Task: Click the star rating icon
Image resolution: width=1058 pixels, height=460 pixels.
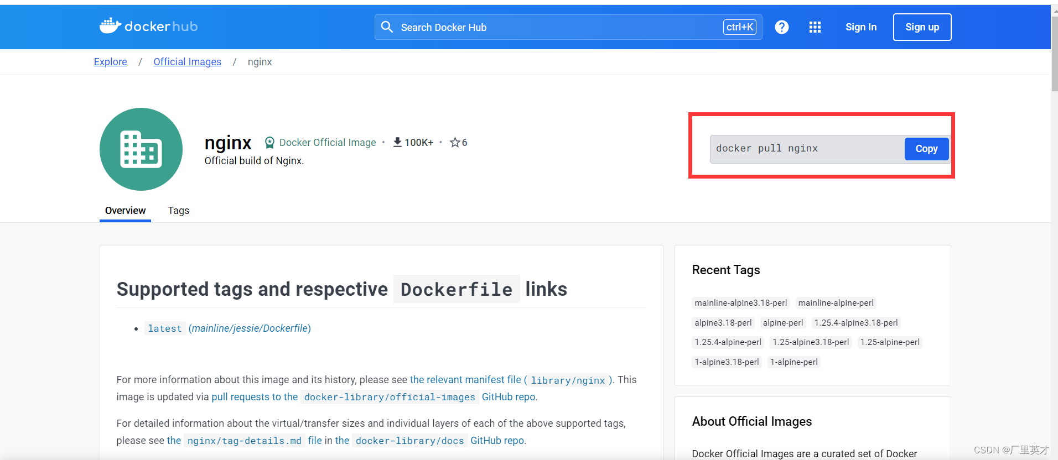Action: pos(455,143)
